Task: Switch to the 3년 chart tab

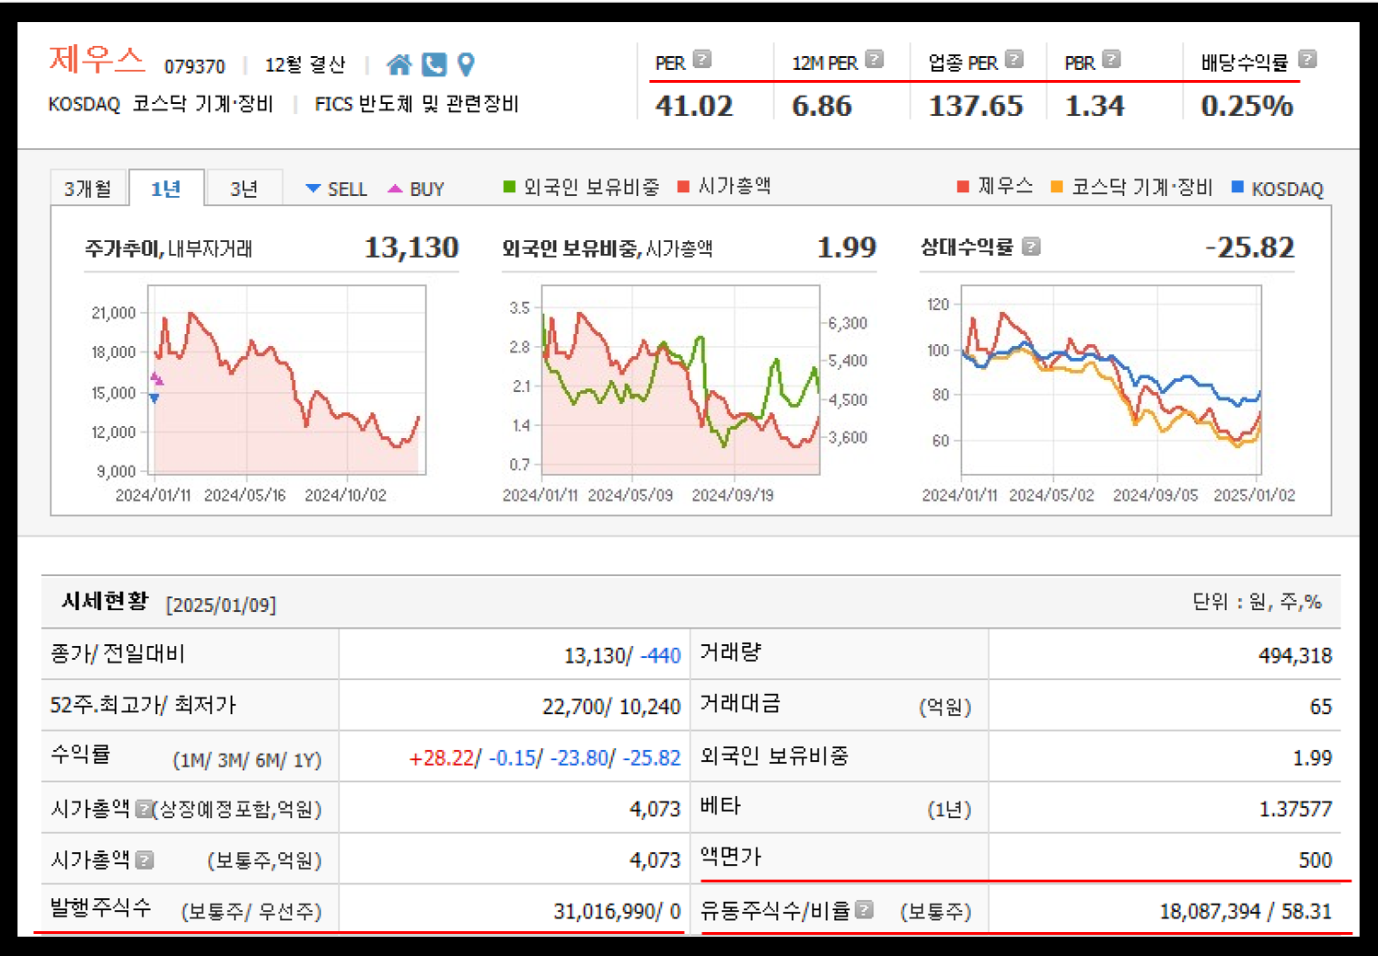Action: [x=244, y=189]
